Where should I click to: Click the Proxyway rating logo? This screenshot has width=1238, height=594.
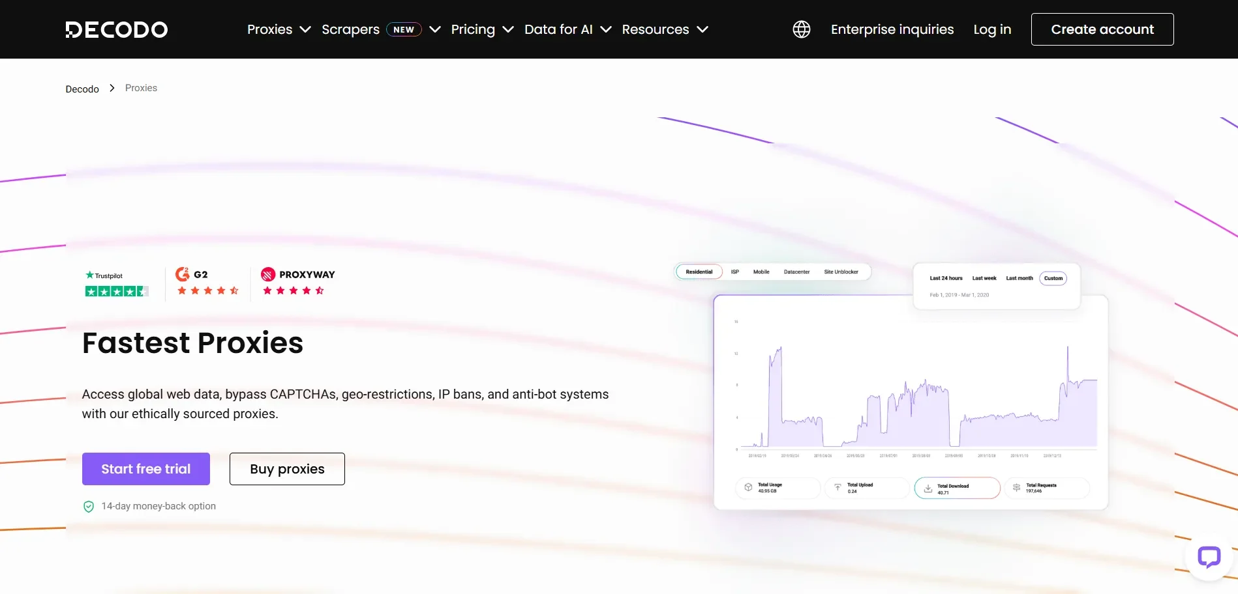coord(298,274)
